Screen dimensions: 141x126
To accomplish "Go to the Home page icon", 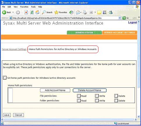I will (37, 12).
